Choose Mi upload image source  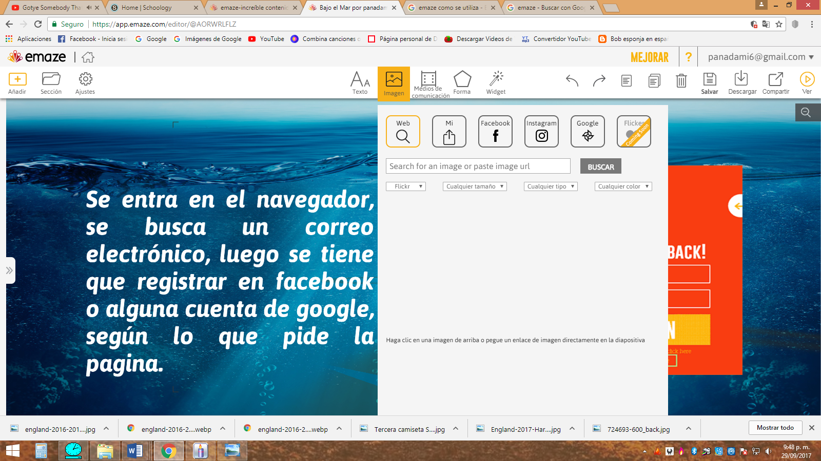click(x=449, y=131)
